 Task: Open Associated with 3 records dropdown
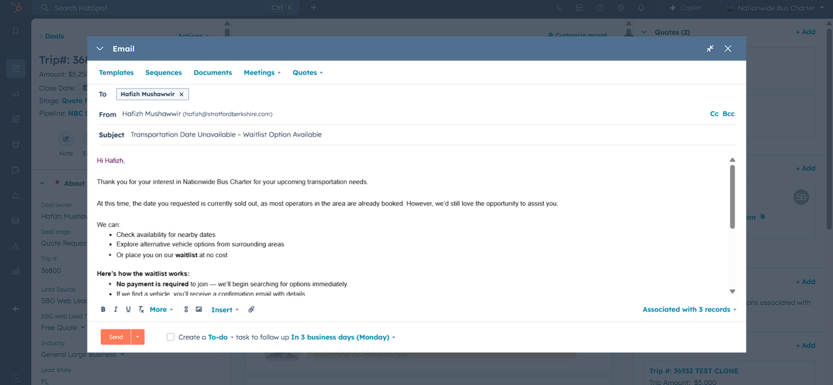690,310
